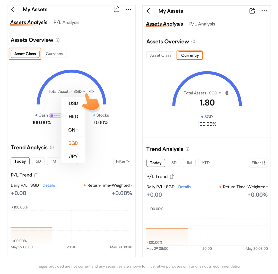This screenshot has width=278, height=274.
Task: Pick JPY in the currency list
Action: 73,156
